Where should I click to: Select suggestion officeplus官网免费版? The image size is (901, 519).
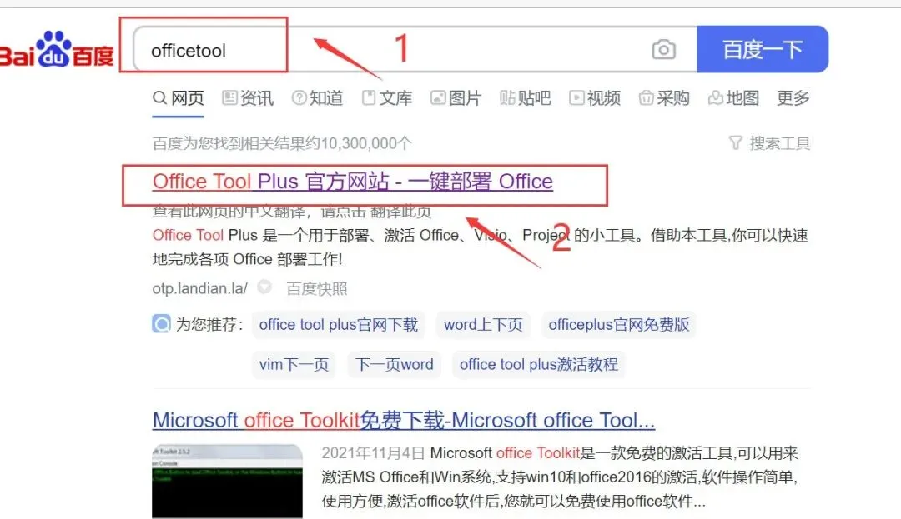click(618, 325)
